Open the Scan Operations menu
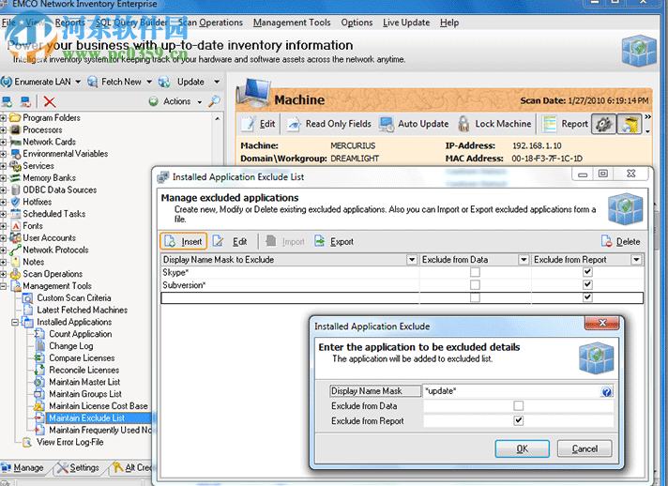Viewport: 668px width, 486px height. 210,23
